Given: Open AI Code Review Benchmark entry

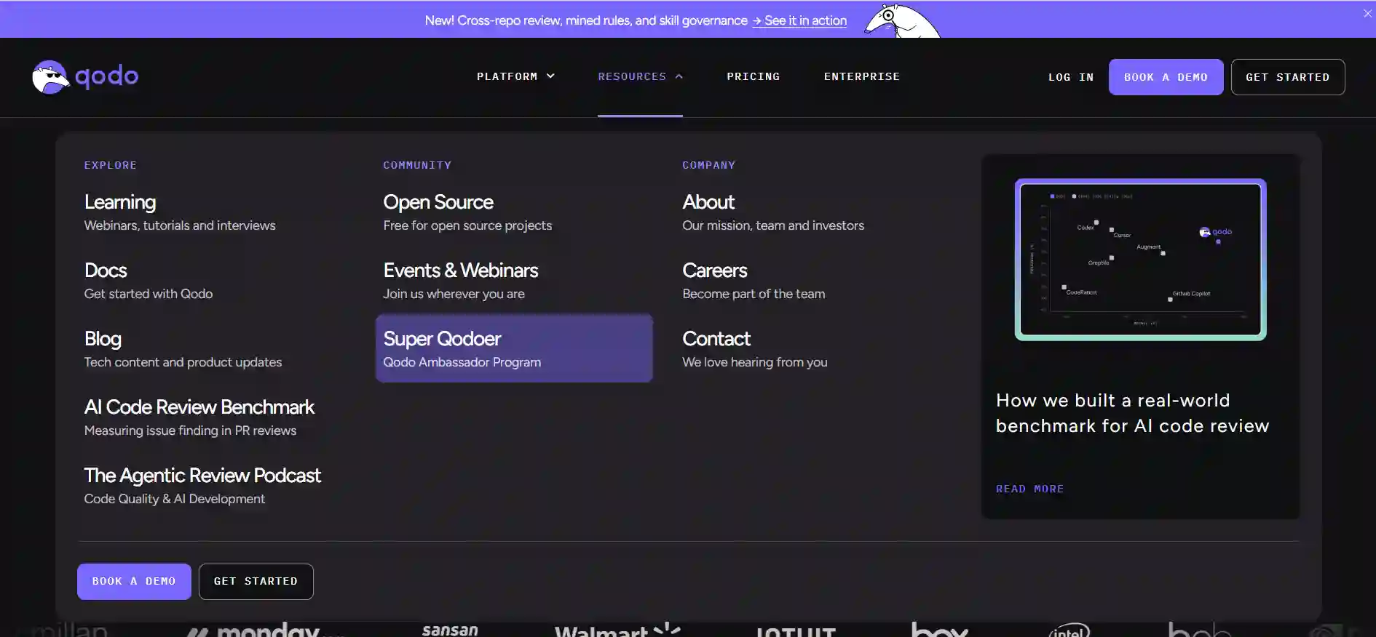Looking at the screenshot, I should click(x=199, y=417).
